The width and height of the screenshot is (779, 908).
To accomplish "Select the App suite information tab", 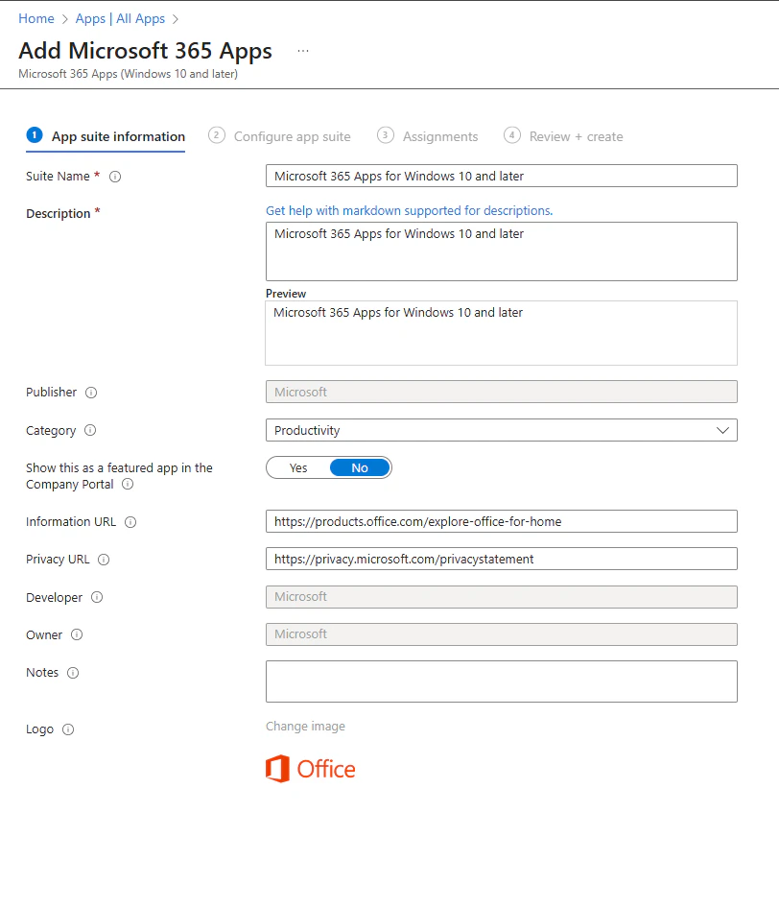I will click(106, 136).
